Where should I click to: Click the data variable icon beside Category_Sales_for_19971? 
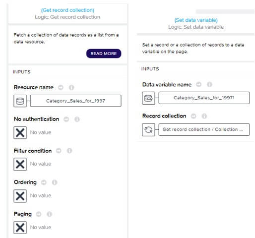148,98
